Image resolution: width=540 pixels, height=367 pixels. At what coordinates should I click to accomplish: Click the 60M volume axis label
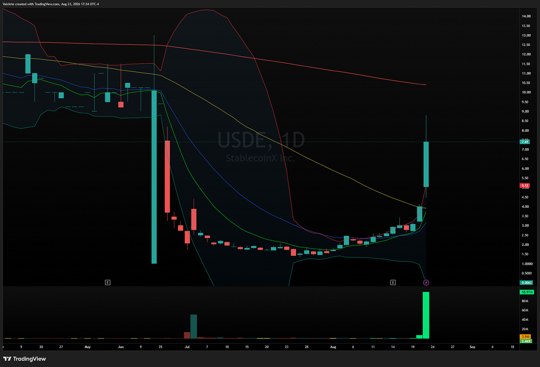(525, 310)
